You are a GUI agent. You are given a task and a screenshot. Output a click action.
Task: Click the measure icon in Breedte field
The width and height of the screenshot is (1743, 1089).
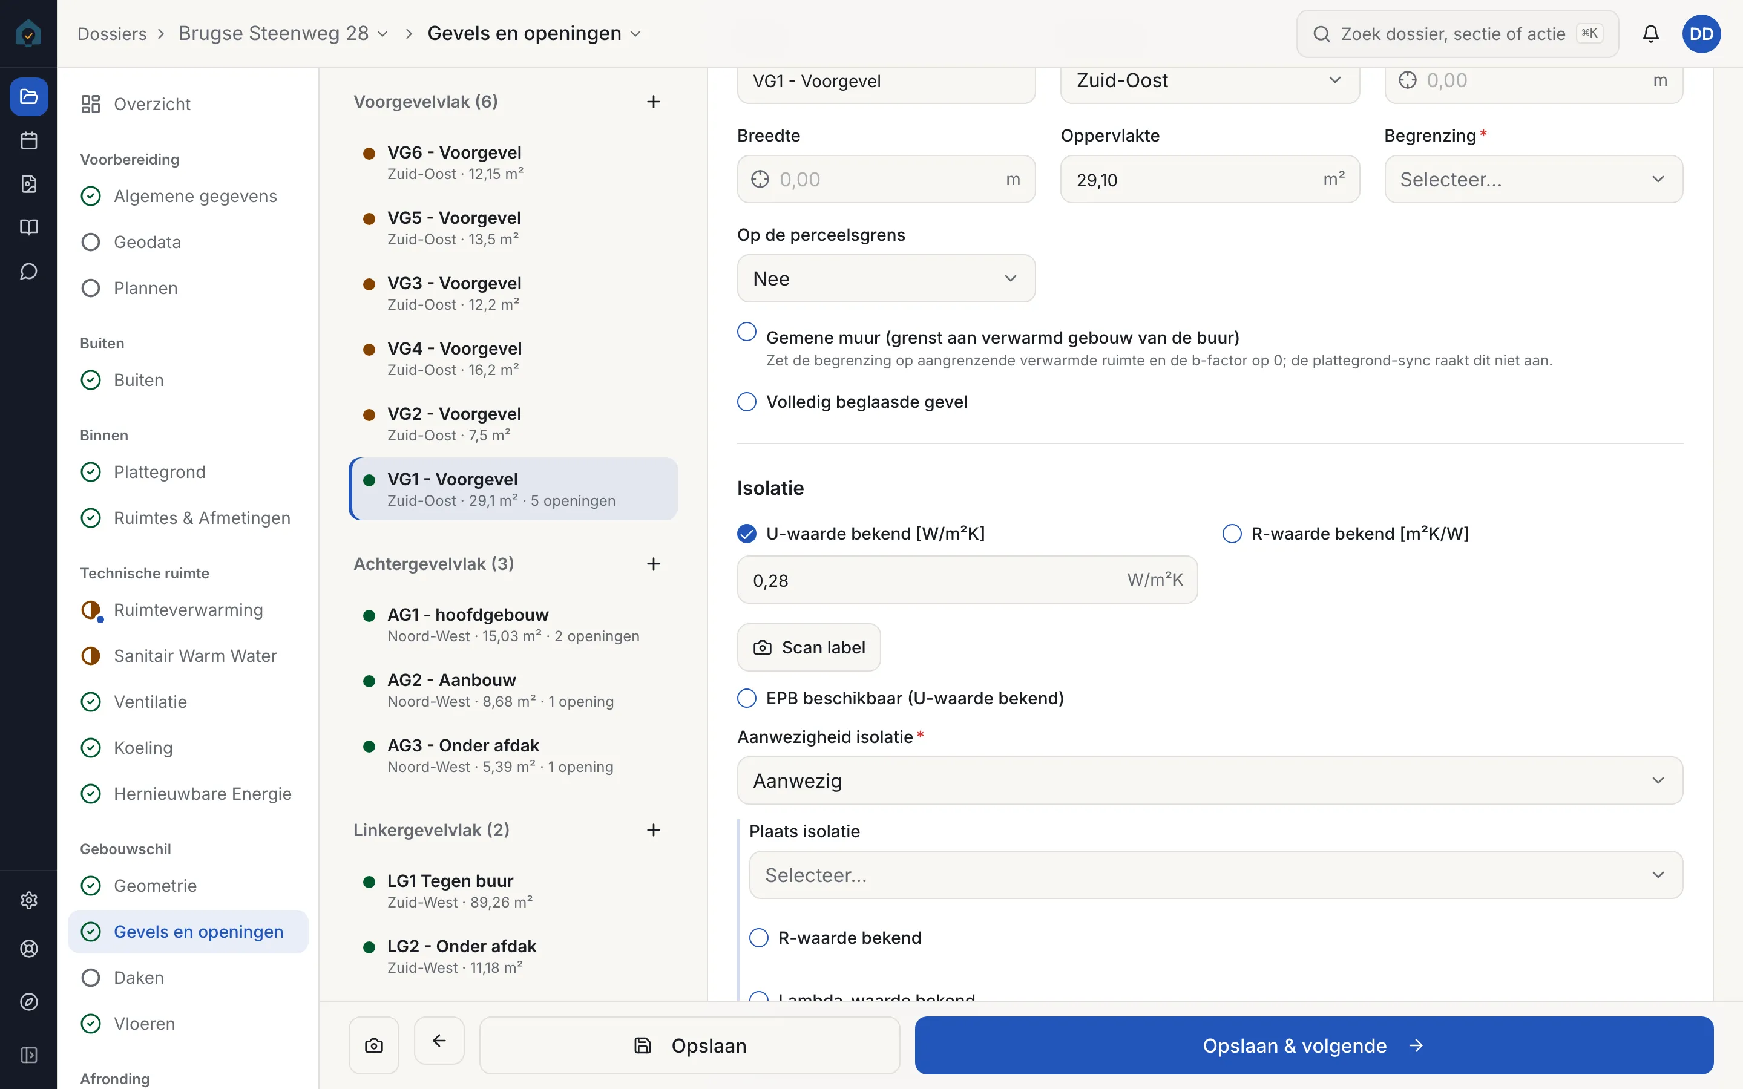click(760, 179)
